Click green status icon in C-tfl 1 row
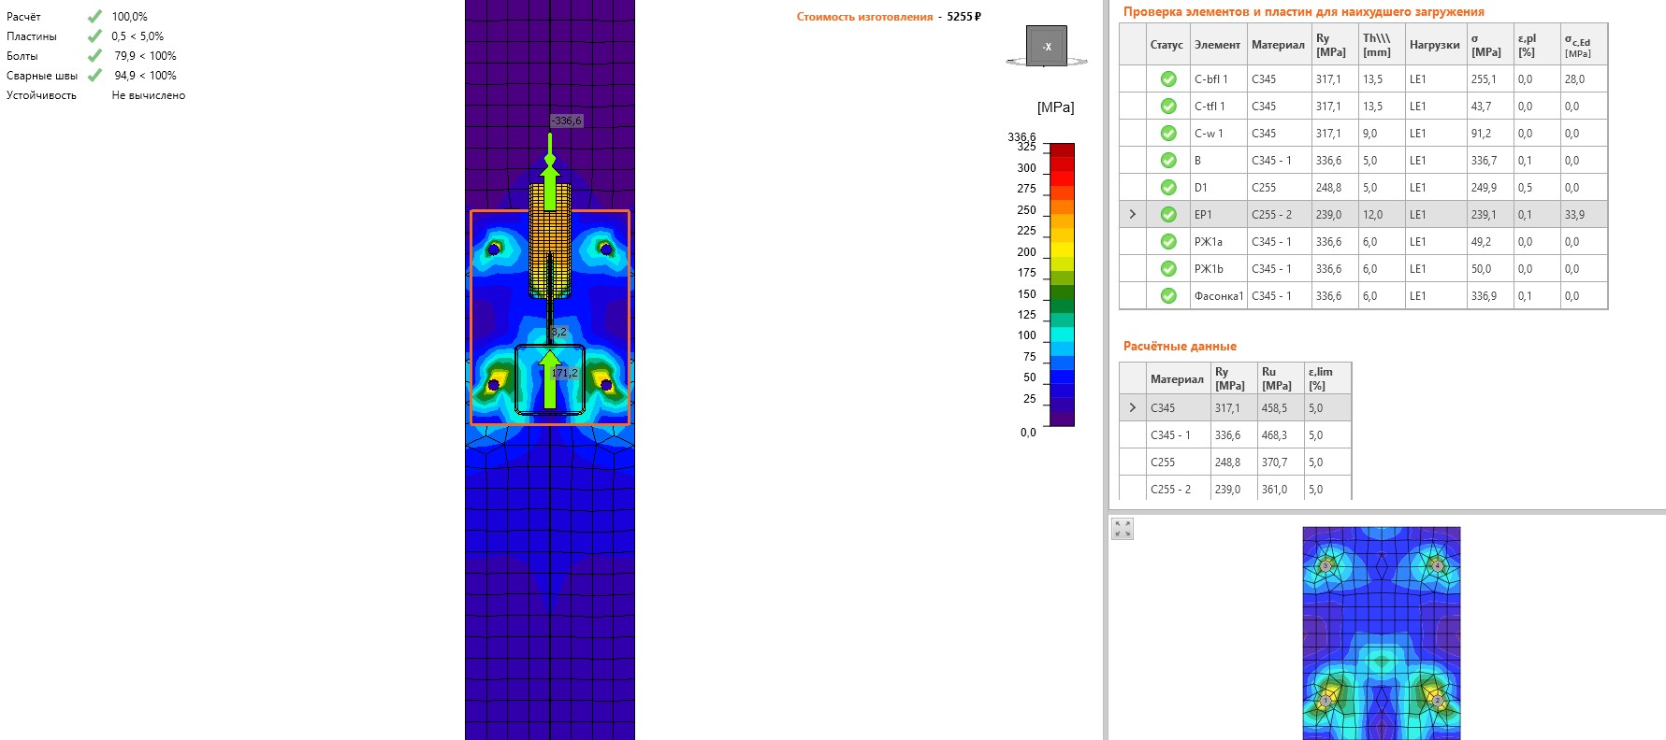Image resolution: width=1666 pixels, height=740 pixels. pyautogui.click(x=1168, y=107)
